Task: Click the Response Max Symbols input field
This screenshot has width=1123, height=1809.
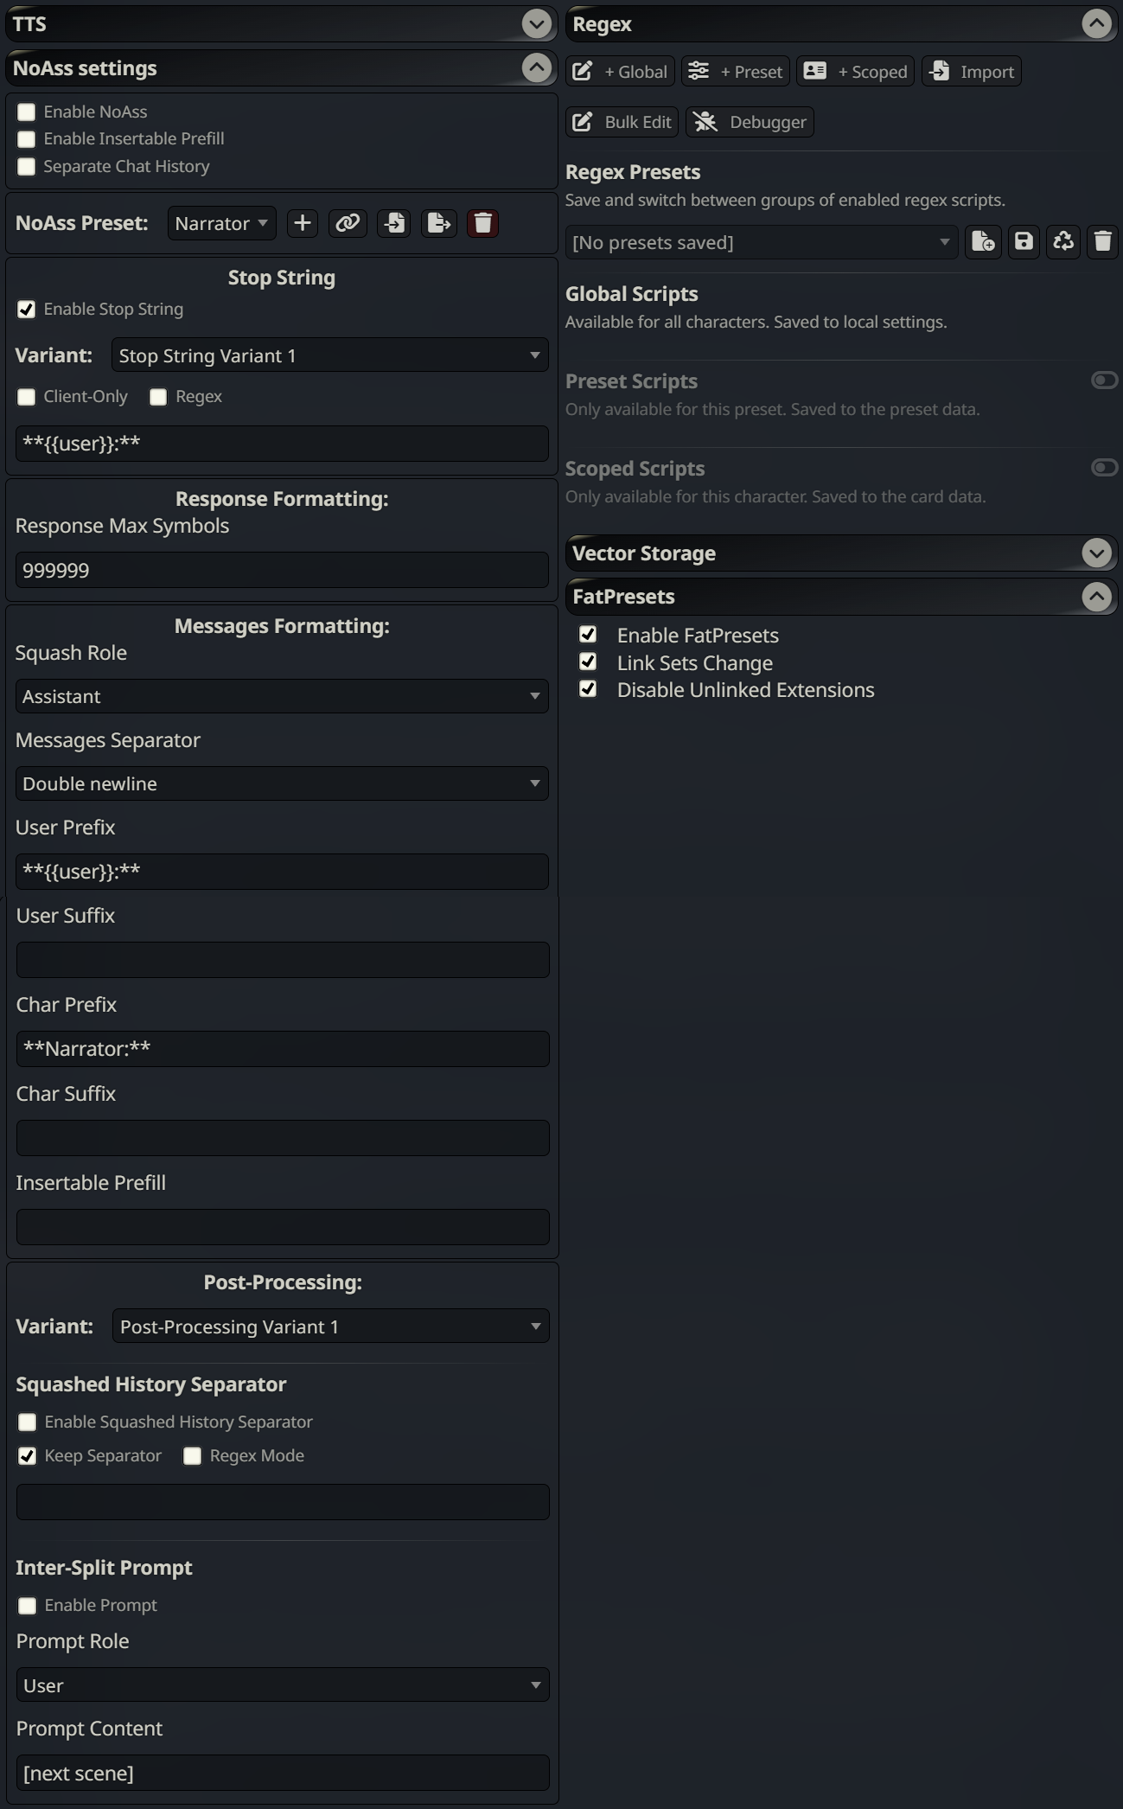Action: (x=282, y=571)
